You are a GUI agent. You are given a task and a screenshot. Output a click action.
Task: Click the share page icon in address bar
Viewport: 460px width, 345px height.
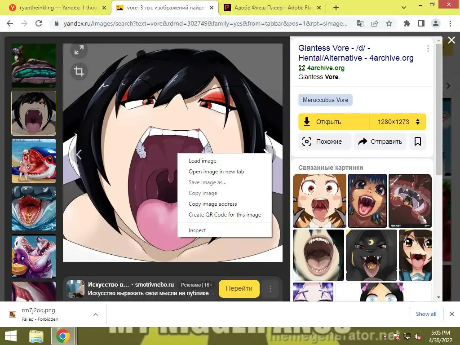[x=375, y=23]
